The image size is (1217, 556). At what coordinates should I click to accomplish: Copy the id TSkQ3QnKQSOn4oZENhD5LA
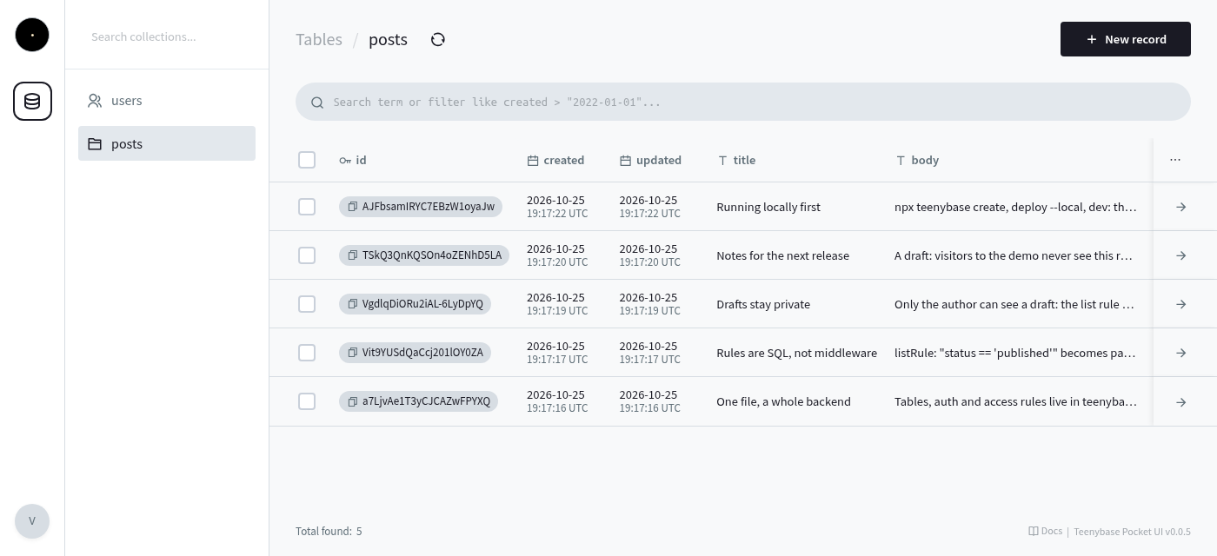click(x=352, y=255)
